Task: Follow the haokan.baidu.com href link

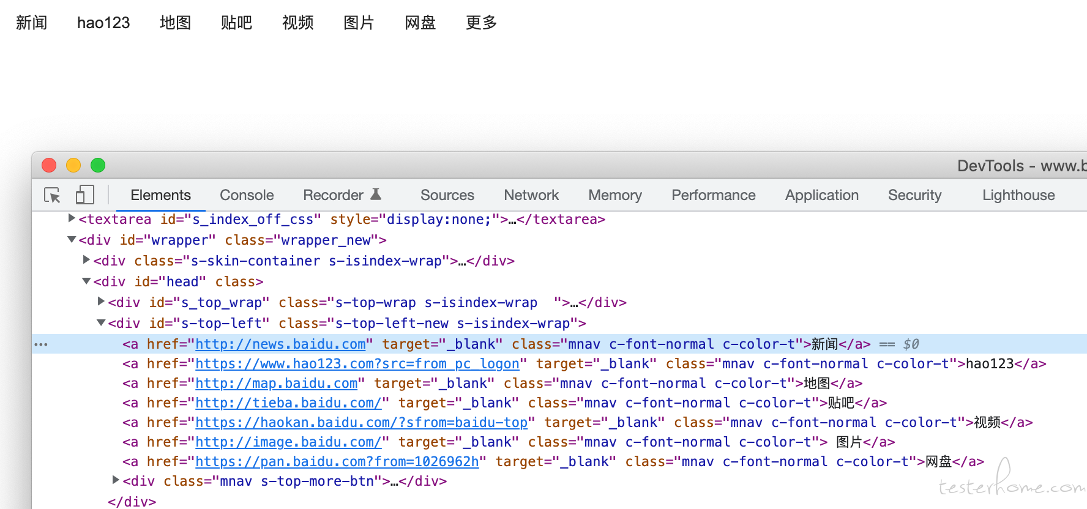Action: tap(361, 423)
